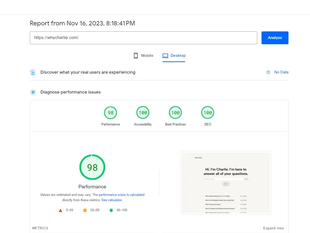Toggle Expand view for metrics
The height and width of the screenshot is (233, 310).
pos(273,228)
